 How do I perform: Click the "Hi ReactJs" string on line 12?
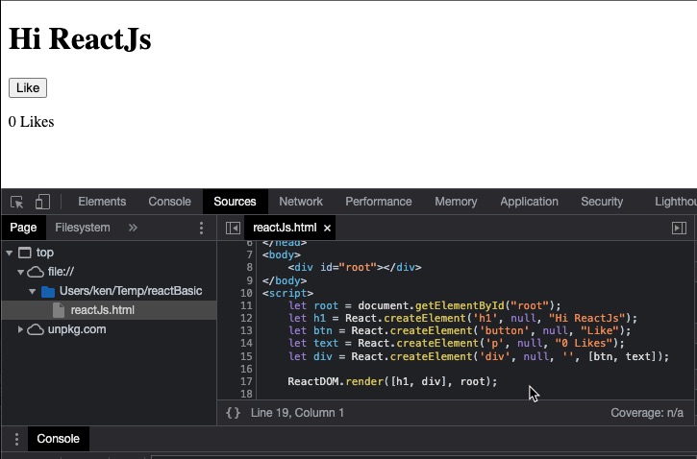tap(586, 318)
